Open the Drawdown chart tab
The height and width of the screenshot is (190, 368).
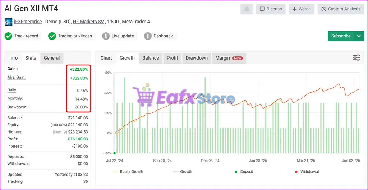pos(197,58)
